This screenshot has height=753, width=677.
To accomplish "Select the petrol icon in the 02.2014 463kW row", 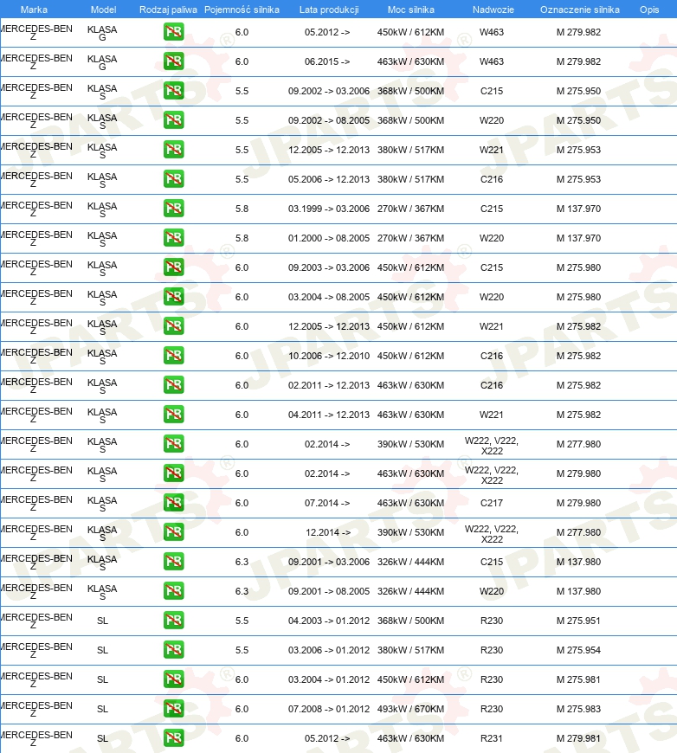I will 173,473.
